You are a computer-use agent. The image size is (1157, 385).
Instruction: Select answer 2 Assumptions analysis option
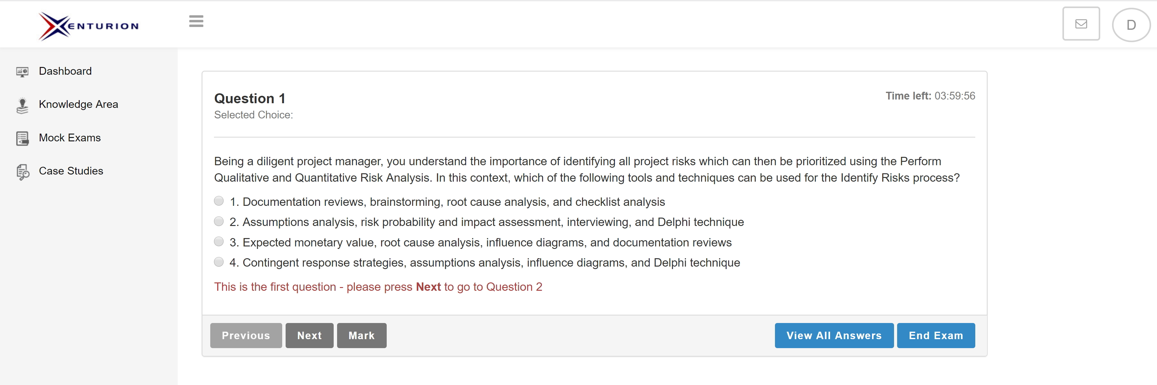coord(219,221)
